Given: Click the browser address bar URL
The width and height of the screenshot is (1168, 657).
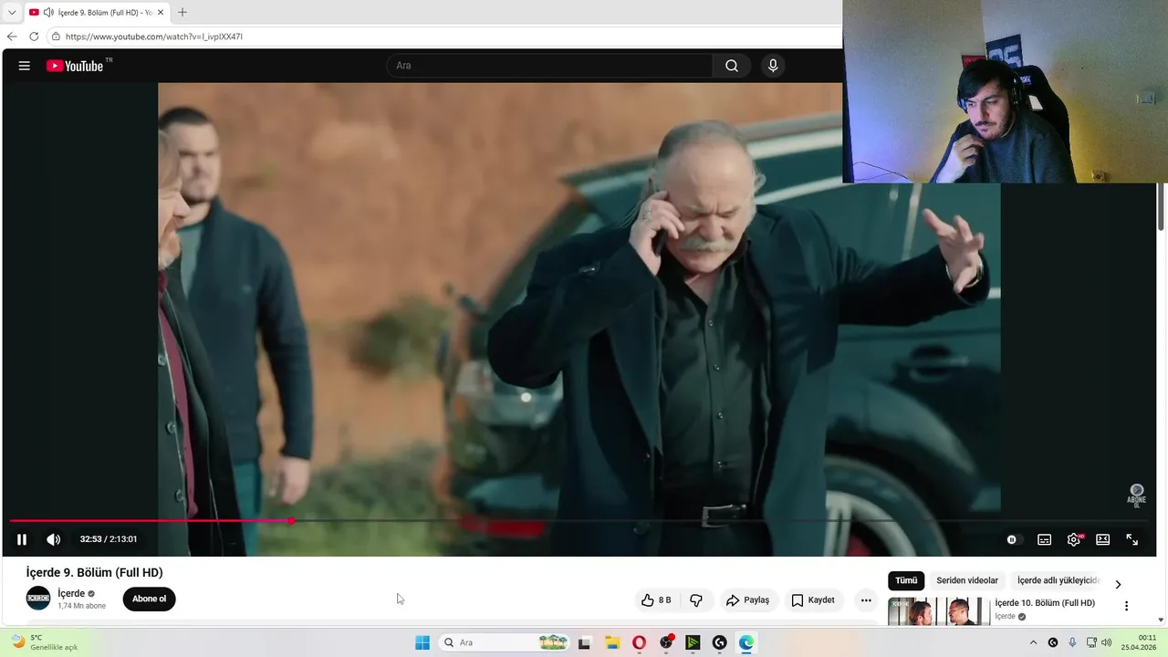Looking at the screenshot, I should tap(154, 36).
